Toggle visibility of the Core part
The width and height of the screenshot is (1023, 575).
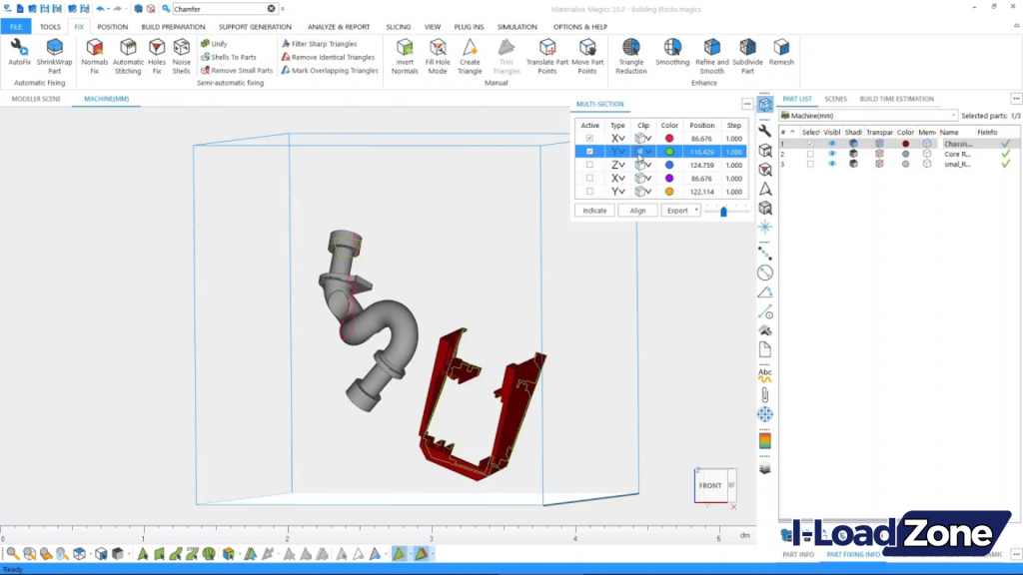coord(832,154)
